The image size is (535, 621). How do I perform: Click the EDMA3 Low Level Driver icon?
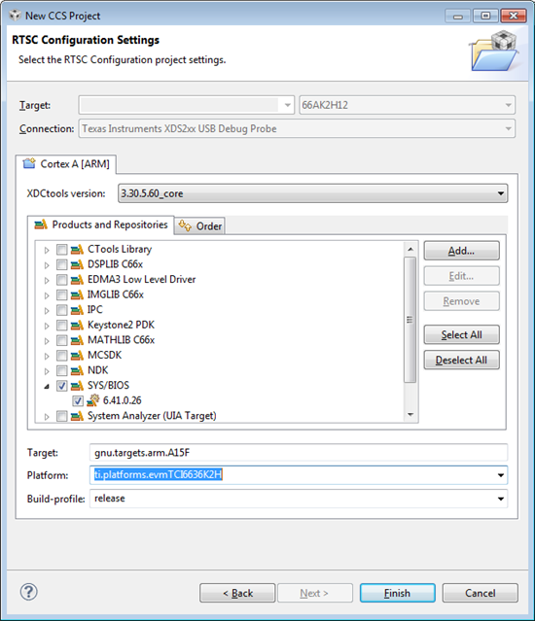[x=77, y=279]
